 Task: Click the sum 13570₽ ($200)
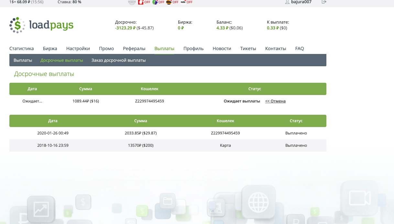coord(141,145)
